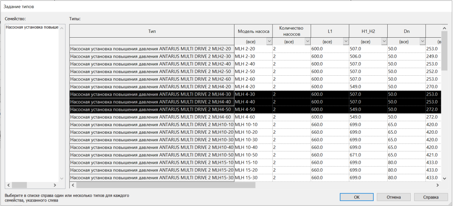Select type row ending MLH4-60
Viewport: 453px width, 206px height.
coord(151,117)
